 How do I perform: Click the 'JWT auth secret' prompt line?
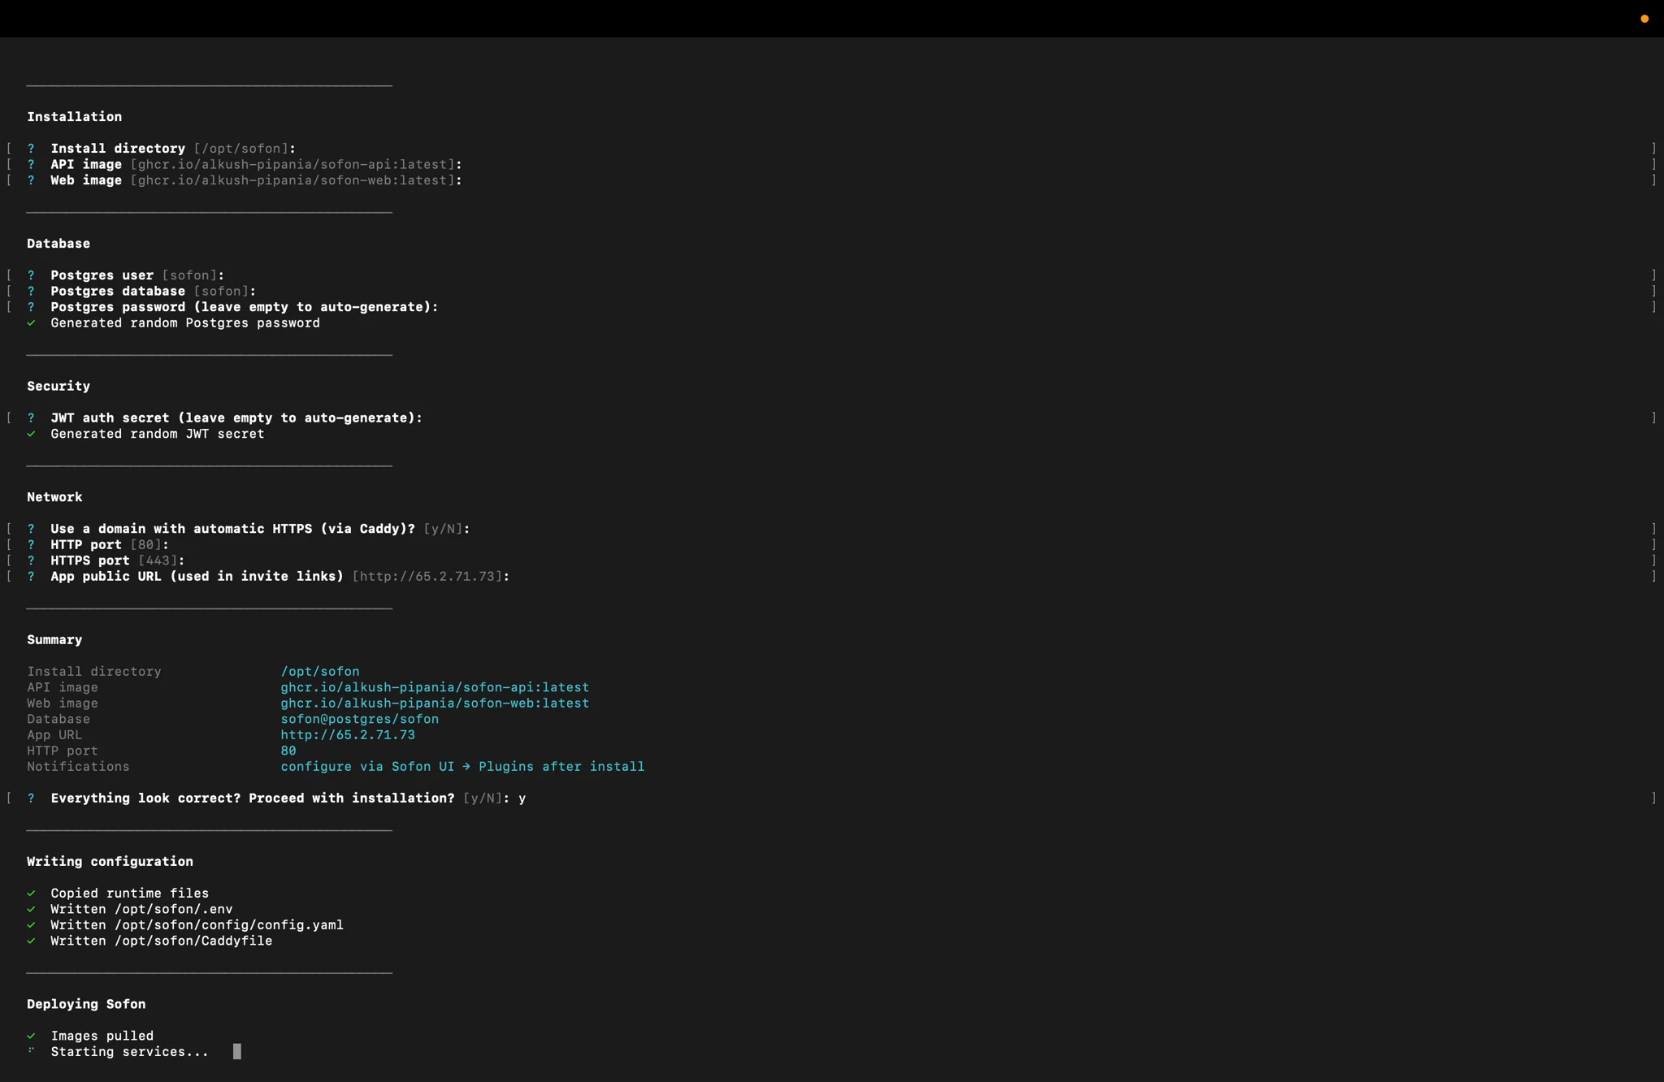pyautogui.click(x=236, y=418)
